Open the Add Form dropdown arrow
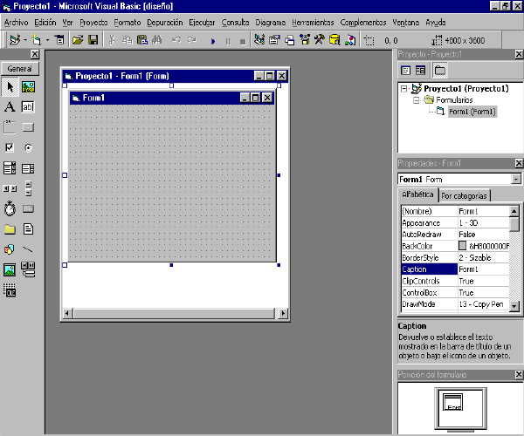This screenshot has width=524, height=436. pos(47,40)
